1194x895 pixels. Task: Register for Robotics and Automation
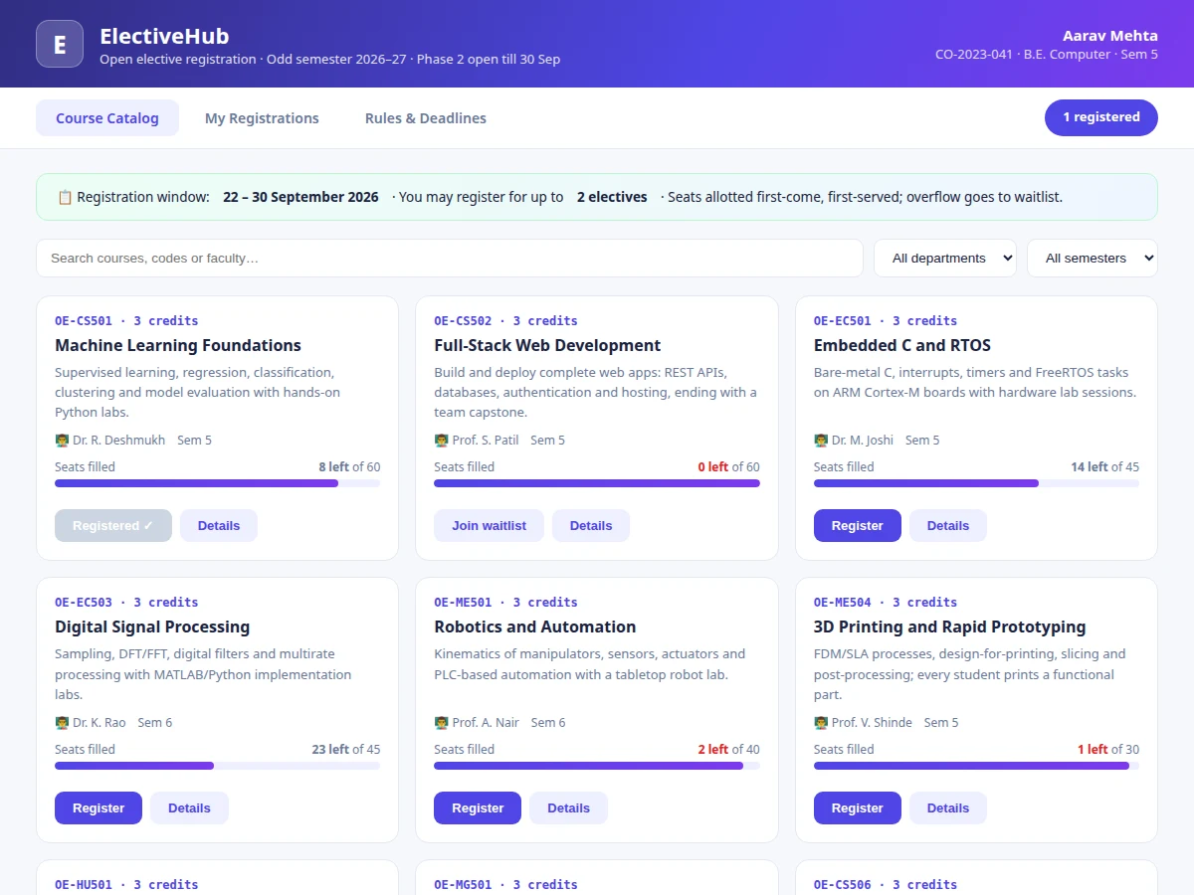tap(478, 807)
